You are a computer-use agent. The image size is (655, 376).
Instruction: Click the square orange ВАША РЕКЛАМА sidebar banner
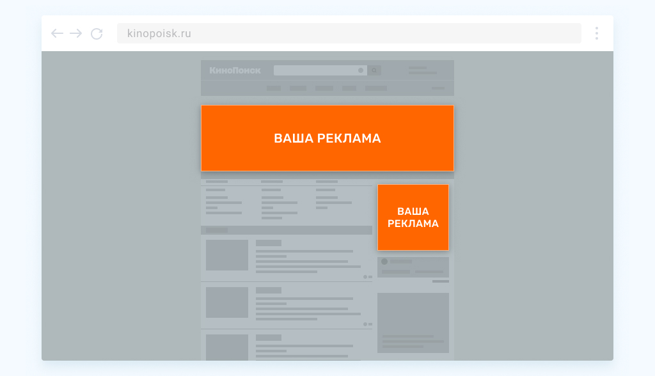(413, 217)
